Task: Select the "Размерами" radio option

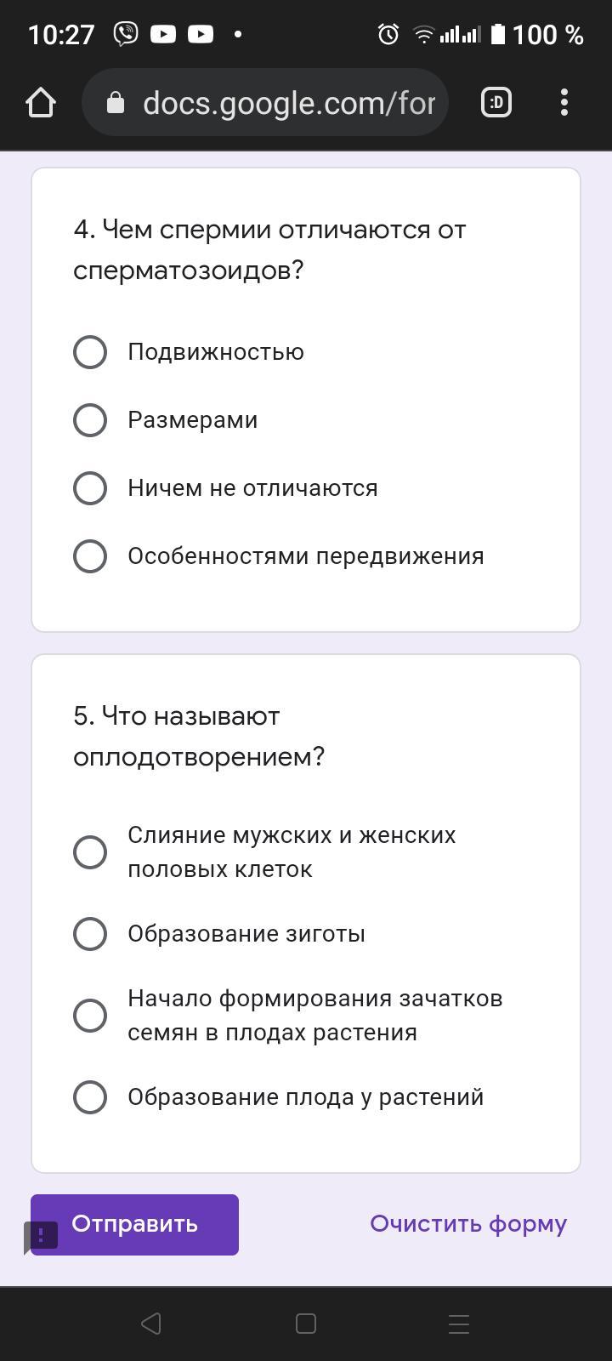Action: (x=90, y=420)
